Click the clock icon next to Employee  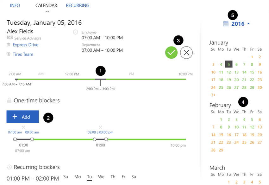[76, 32]
